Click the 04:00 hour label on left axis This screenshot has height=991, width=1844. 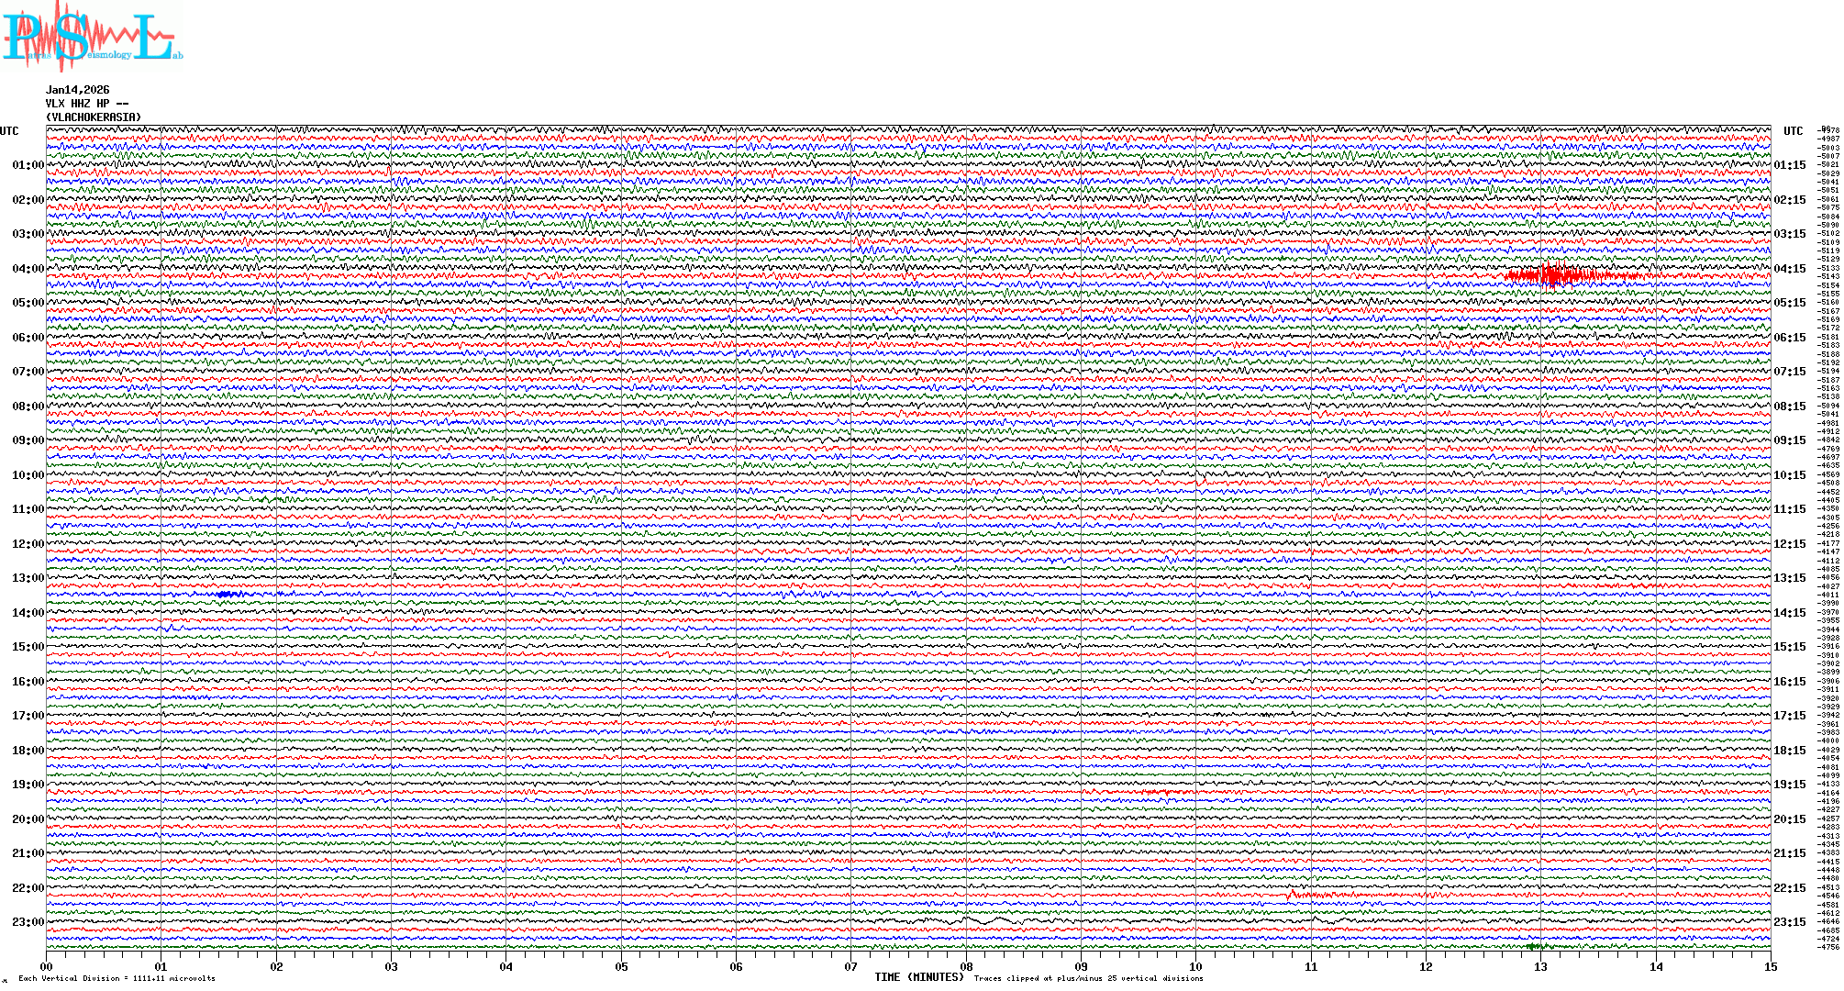[x=28, y=269]
